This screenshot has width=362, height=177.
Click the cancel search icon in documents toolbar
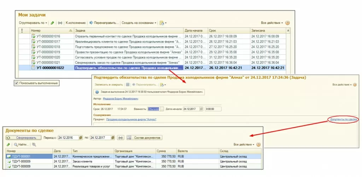(34, 145)
